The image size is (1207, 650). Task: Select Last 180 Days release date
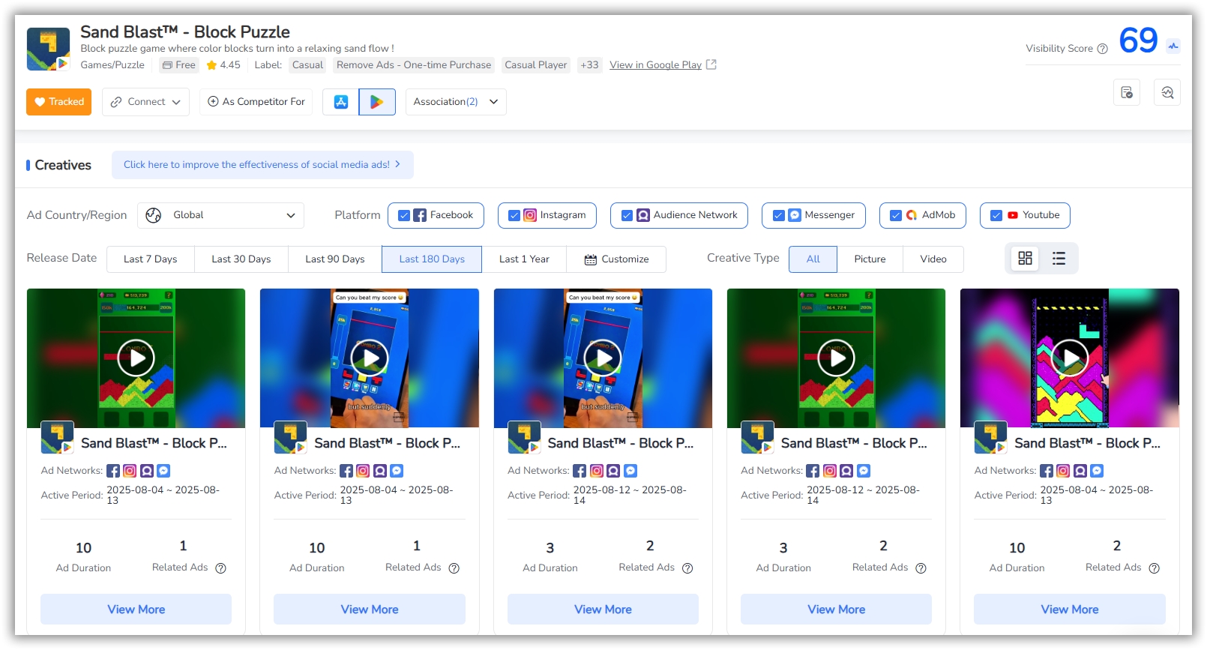(432, 259)
